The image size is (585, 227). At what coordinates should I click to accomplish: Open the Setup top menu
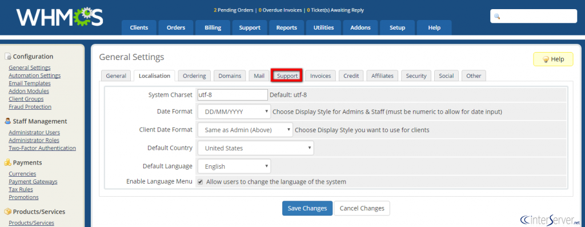tap(398, 27)
